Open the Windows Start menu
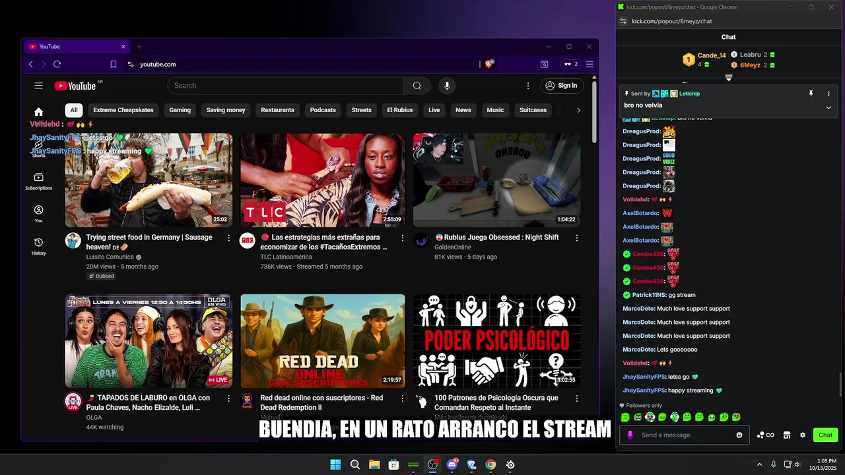The height and width of the screenshot is (475, 845). tap(335, 464)
